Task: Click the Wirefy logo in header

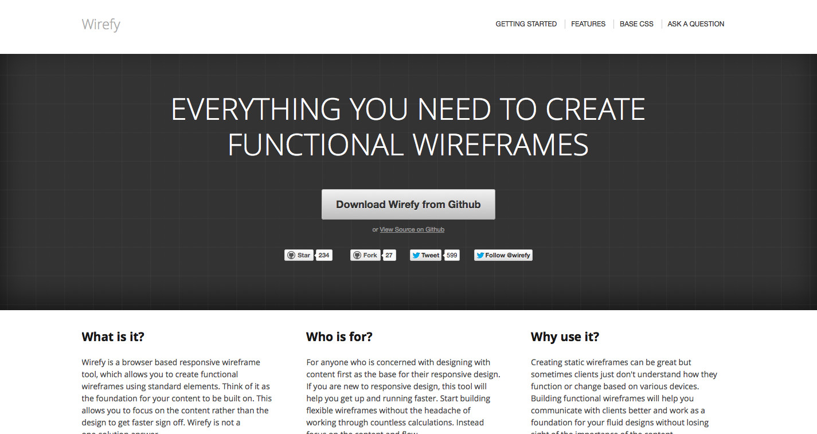Action: (101, 25)
